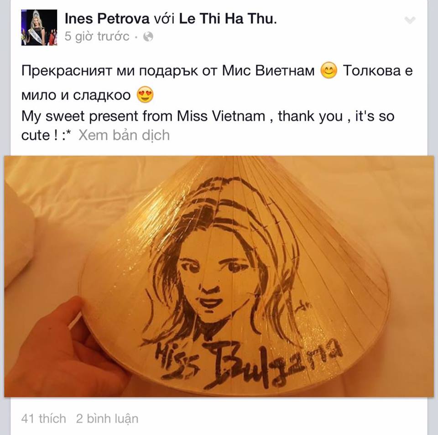Image resolution: width=438 pixels, height=435 pixels.
Task: Click the public globe privacy icon
Action: pos(148,37)
